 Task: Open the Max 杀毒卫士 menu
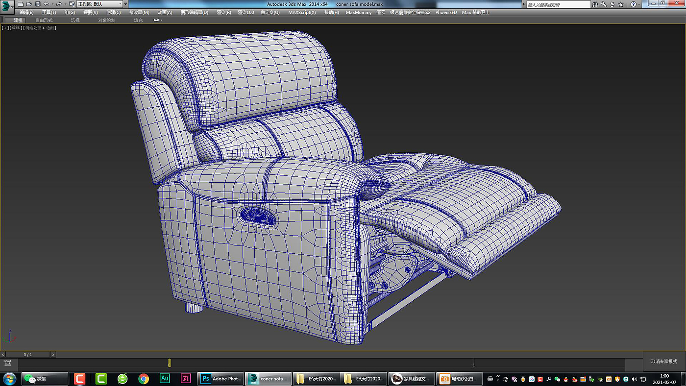[476, 12]
